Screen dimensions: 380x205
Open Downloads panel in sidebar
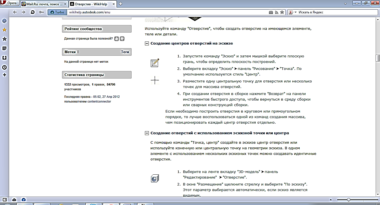pos(4,58)
